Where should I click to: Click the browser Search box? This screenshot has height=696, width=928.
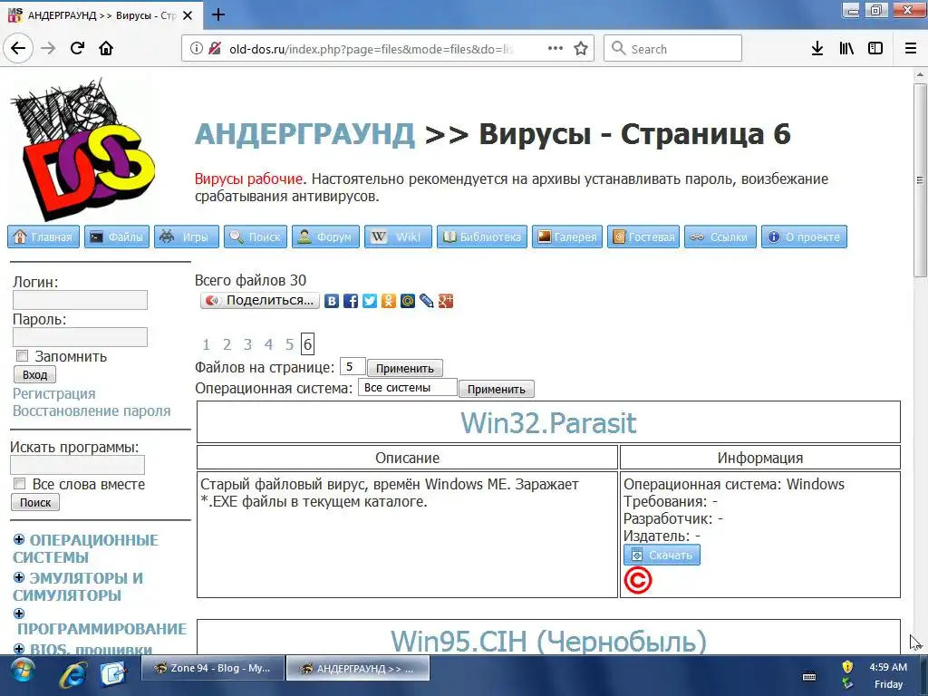tap(672, 49)
